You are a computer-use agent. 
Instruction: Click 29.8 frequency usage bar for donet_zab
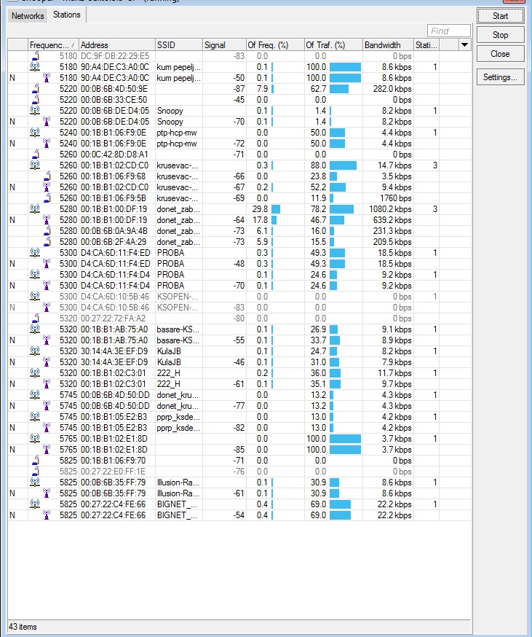click(276, 209)
